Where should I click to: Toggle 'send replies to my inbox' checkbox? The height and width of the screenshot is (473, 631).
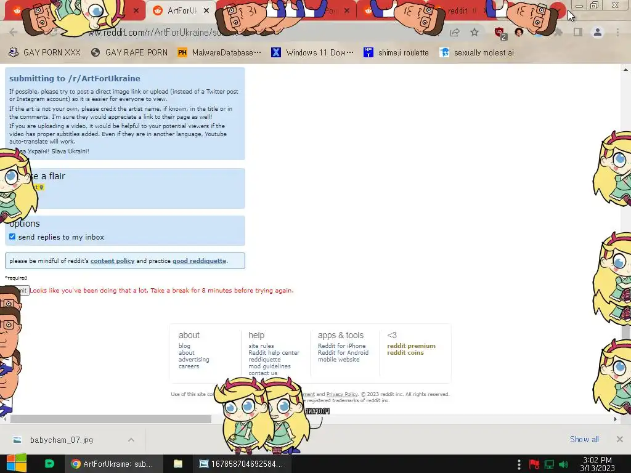tap(12, 236)
